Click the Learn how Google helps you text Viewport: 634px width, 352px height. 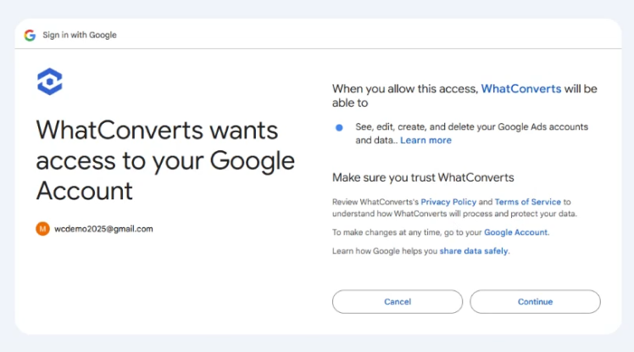(385, 251)
